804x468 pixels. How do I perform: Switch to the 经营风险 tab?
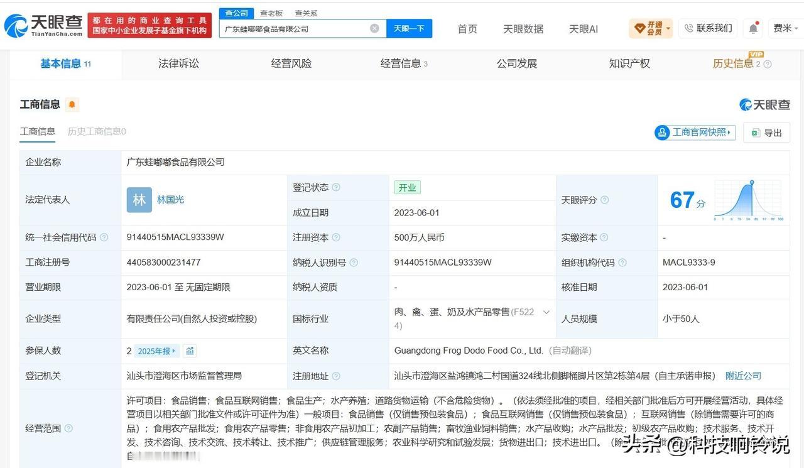tap(291, 63)
